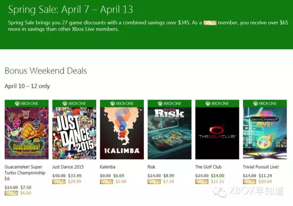This screenshot has height=206, width=293.
Task: Open the Guacamelee cover art thumbnail
Action: tap(27, 133)
